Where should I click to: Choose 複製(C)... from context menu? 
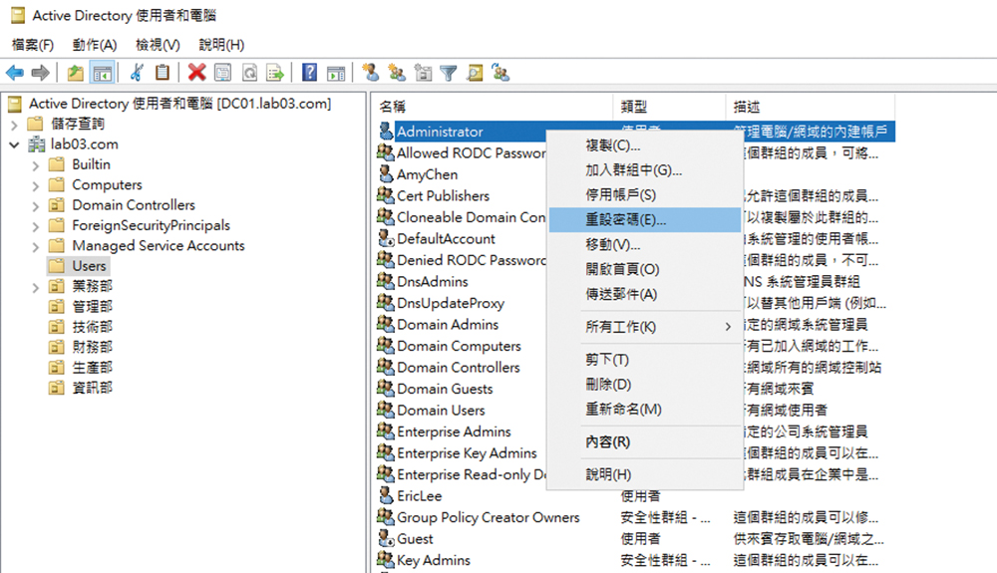click(x=645, y=145)
